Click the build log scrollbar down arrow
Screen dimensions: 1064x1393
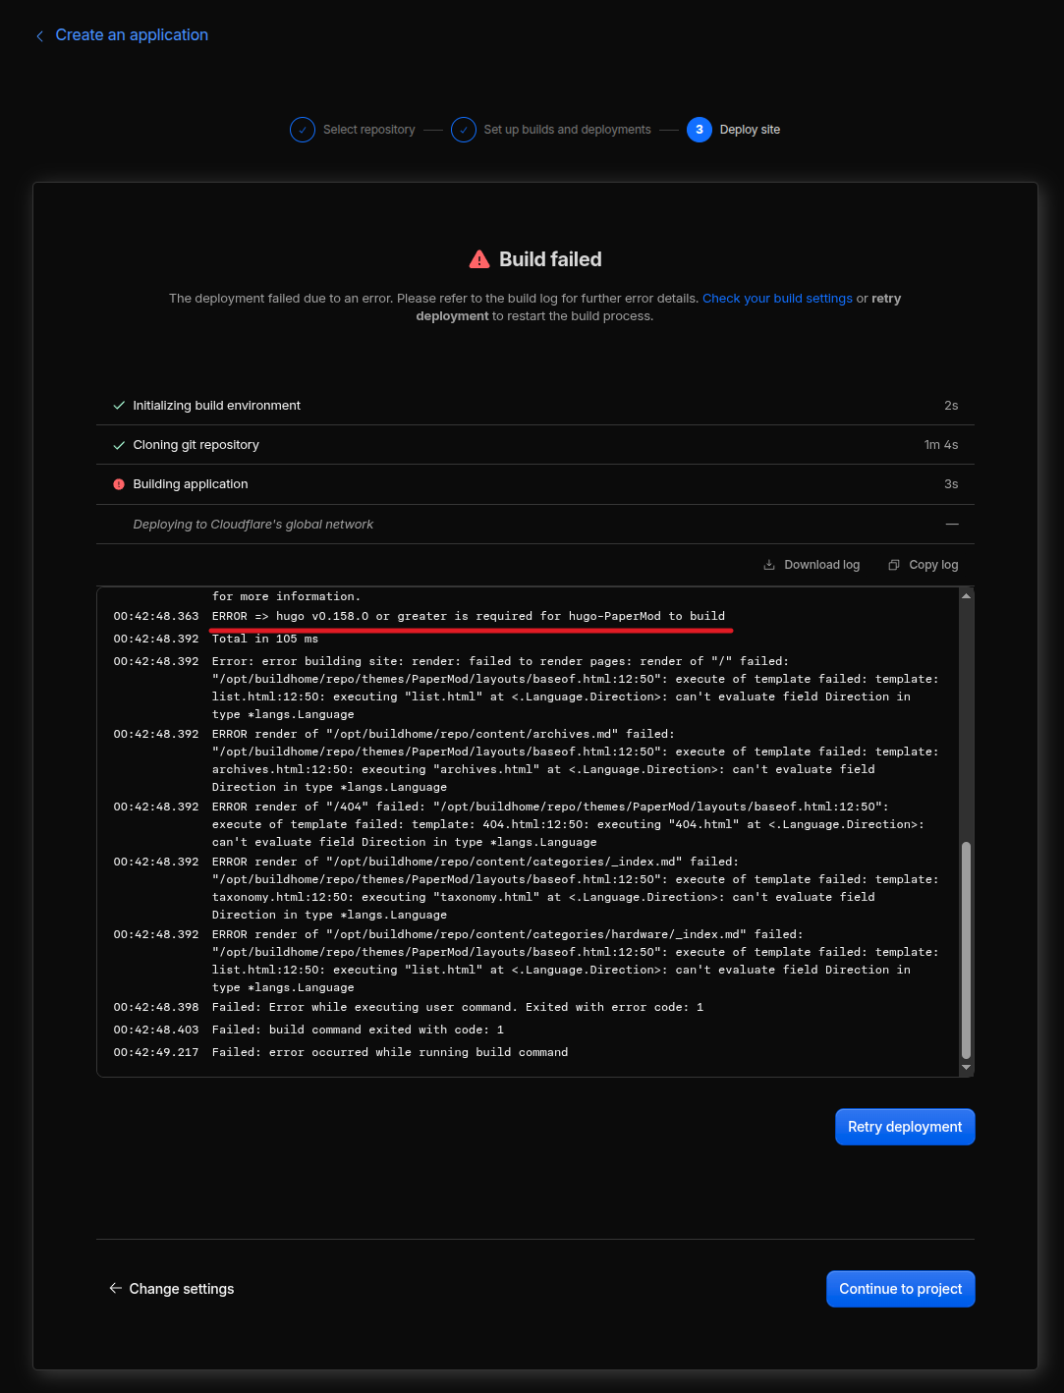coord(967,1067)
